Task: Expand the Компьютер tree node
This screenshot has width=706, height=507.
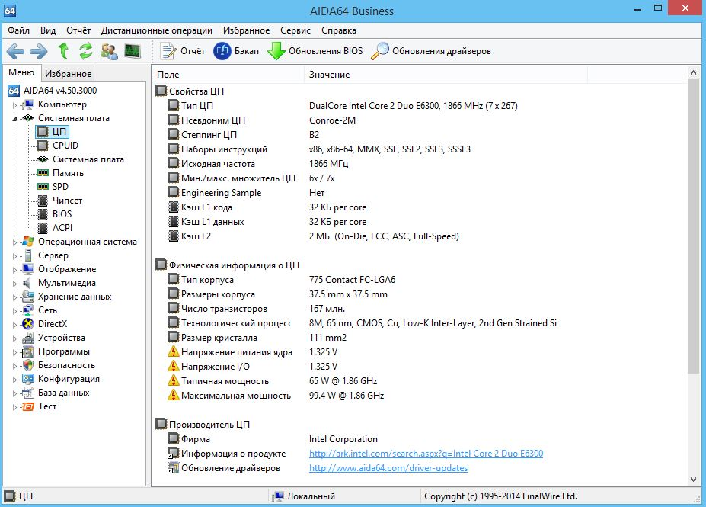Action: (x=15, y=105)
